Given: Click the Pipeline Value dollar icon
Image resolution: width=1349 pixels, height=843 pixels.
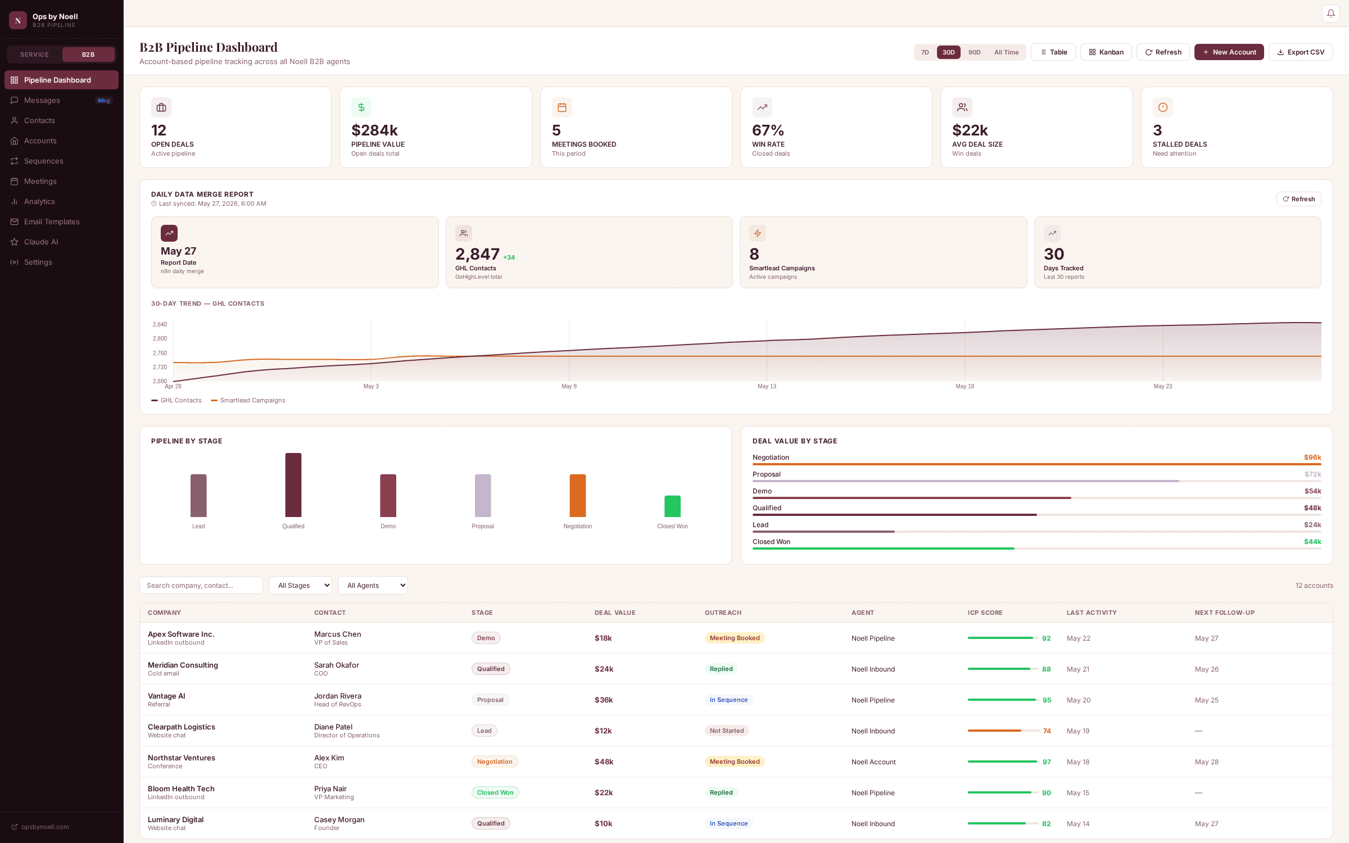Looking at the screenshot, I should click(x=361, y=107).
